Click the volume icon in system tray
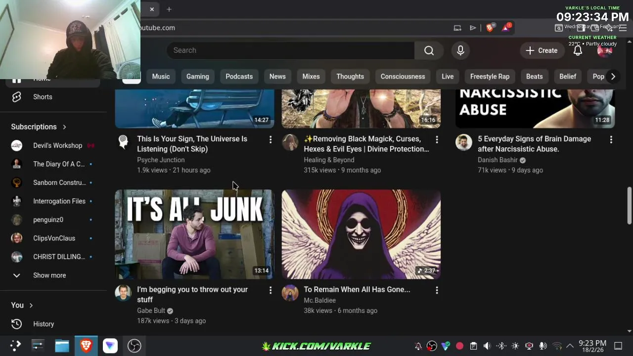633x356 pixels. tap(487, 346)
